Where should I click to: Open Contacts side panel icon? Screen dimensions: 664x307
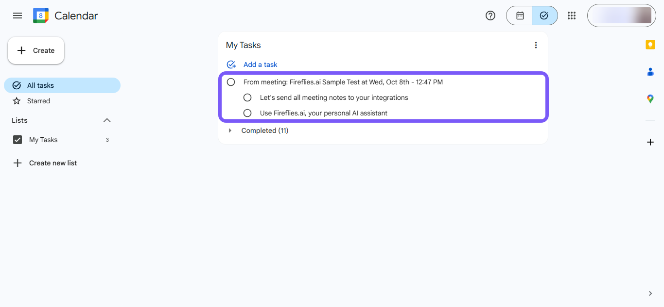[x=650, y=72]
